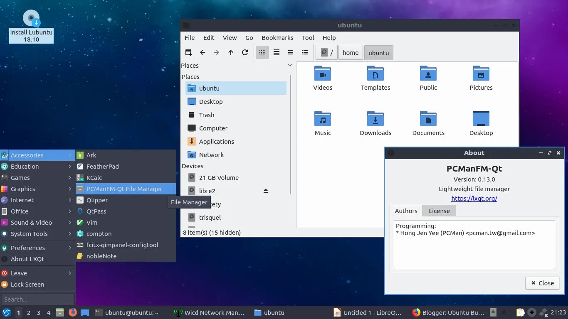568x319 pixels.
Task: Eject the libre2 device
Action: click(x=266, y=191)
